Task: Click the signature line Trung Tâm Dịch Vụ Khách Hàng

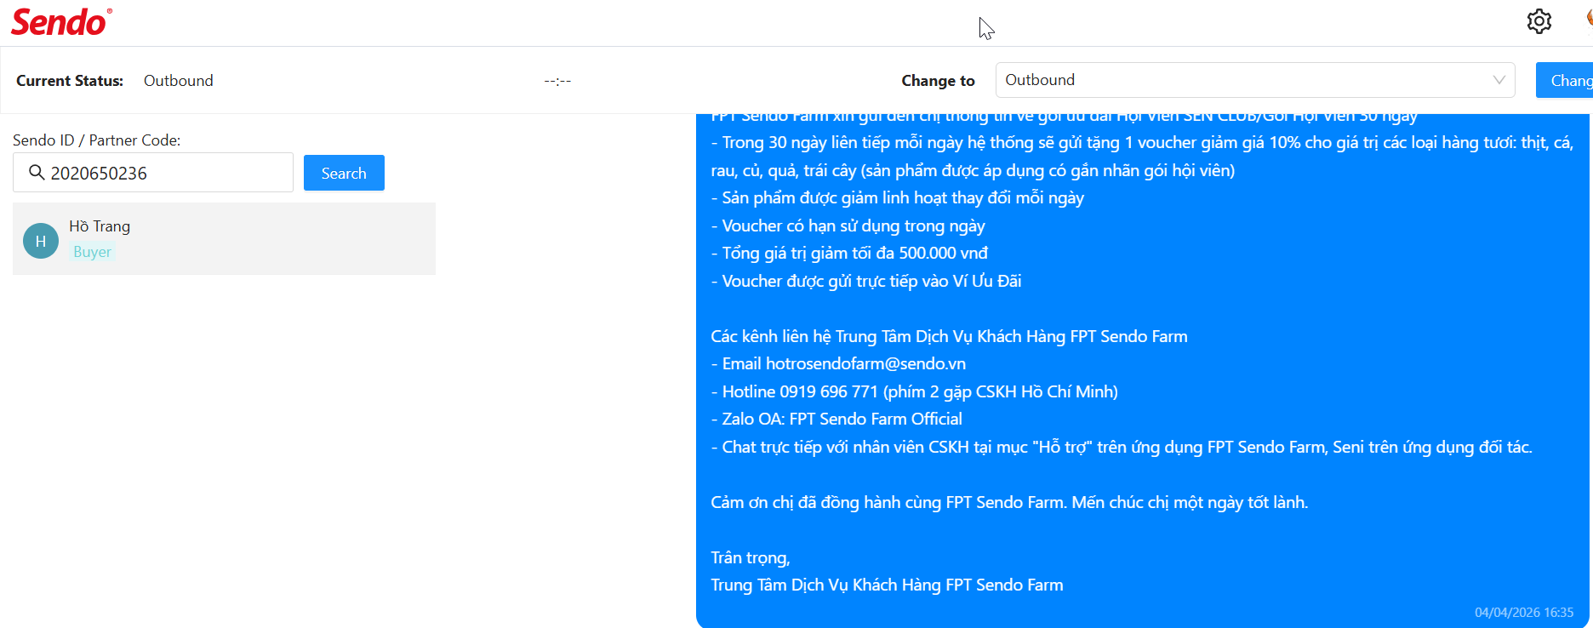Action: [888, 585]
